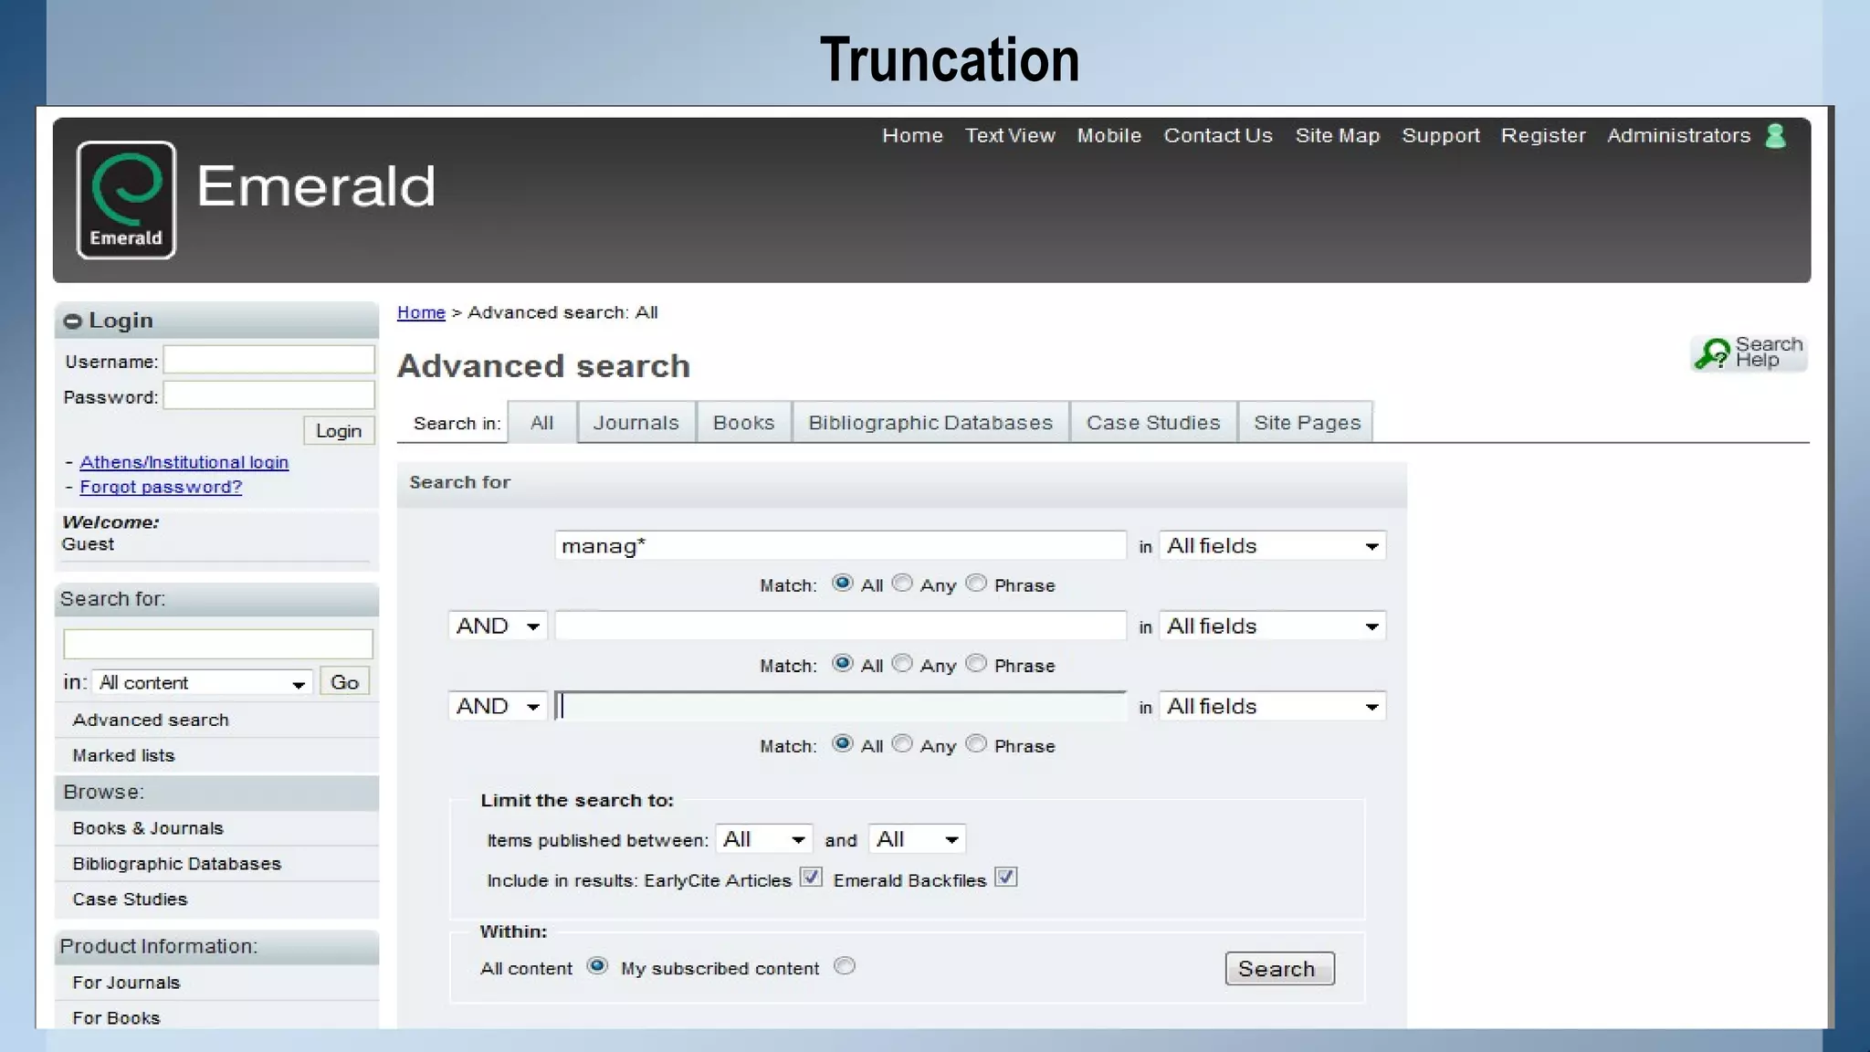The height and width of the screenshot is (1052, 1870).
Task: Select 'Phrase' match for first search row
Action: pyautogui.click(x=976, y=583)
